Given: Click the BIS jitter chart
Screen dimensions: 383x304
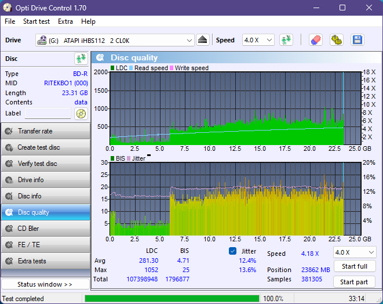Looking at the screenshot, I should (235, 199).
